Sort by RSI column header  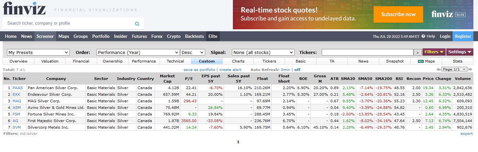click(x=399, y=79)
